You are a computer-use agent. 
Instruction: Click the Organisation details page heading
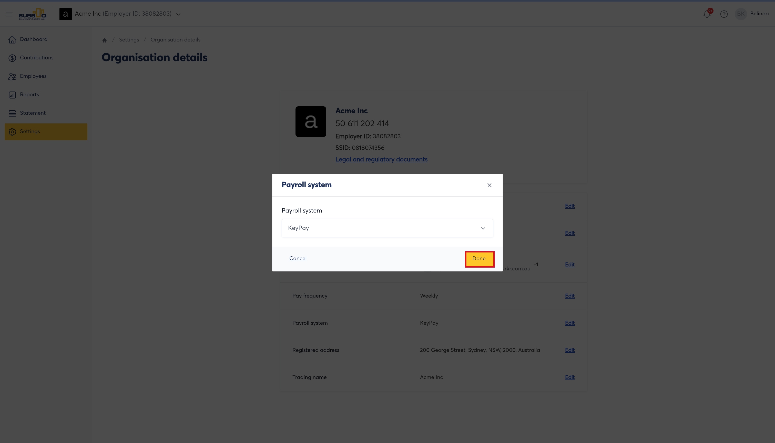pos(154,58)
